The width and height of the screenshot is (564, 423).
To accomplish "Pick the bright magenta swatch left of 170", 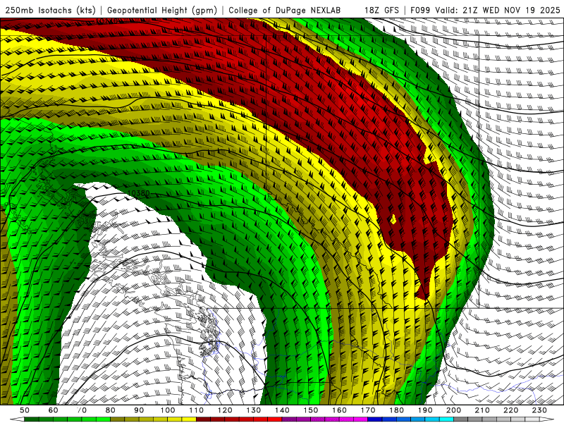I will point(360,419).
